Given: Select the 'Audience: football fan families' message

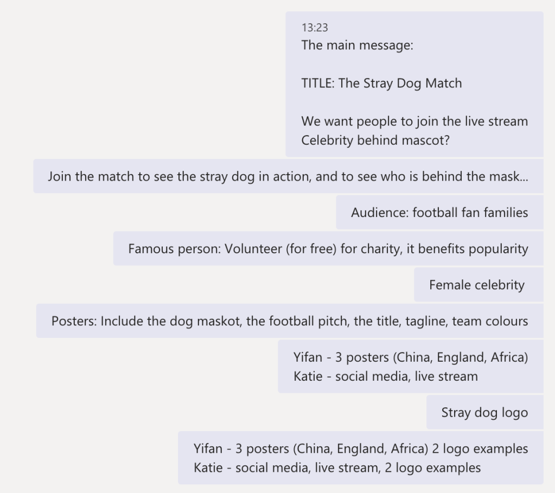Looking at the screenshot, I should 439,213.
